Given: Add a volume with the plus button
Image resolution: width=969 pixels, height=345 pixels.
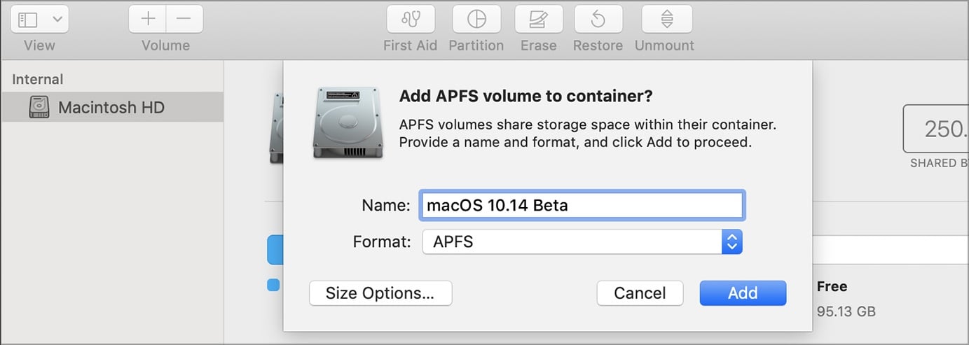Looking at the screenshot, I should coord(148,19).
